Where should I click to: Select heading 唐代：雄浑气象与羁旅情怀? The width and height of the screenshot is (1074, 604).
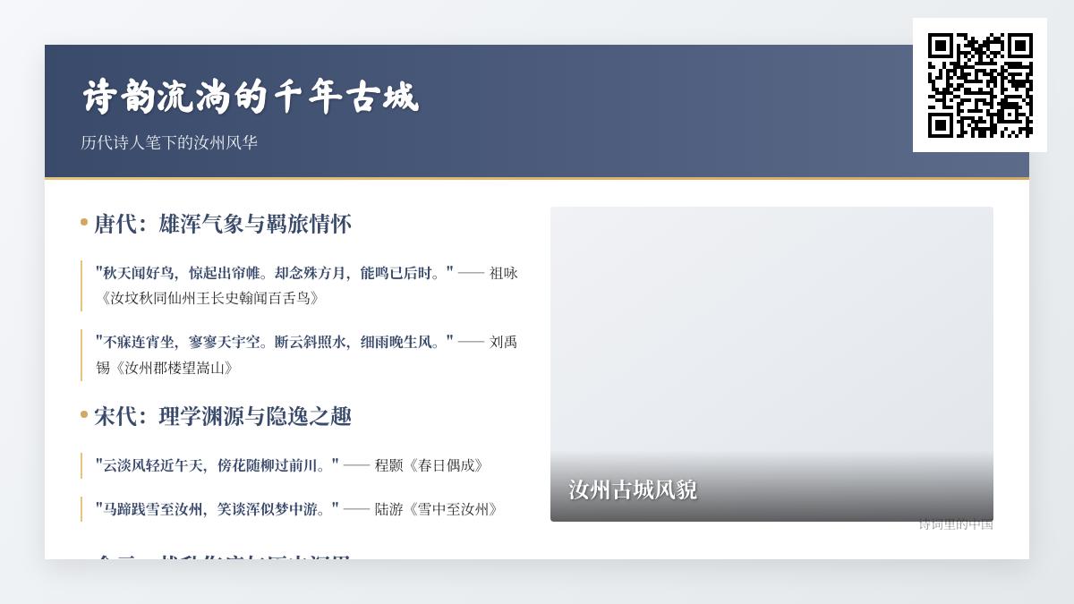pyautogui.click(x=223, y=224)
